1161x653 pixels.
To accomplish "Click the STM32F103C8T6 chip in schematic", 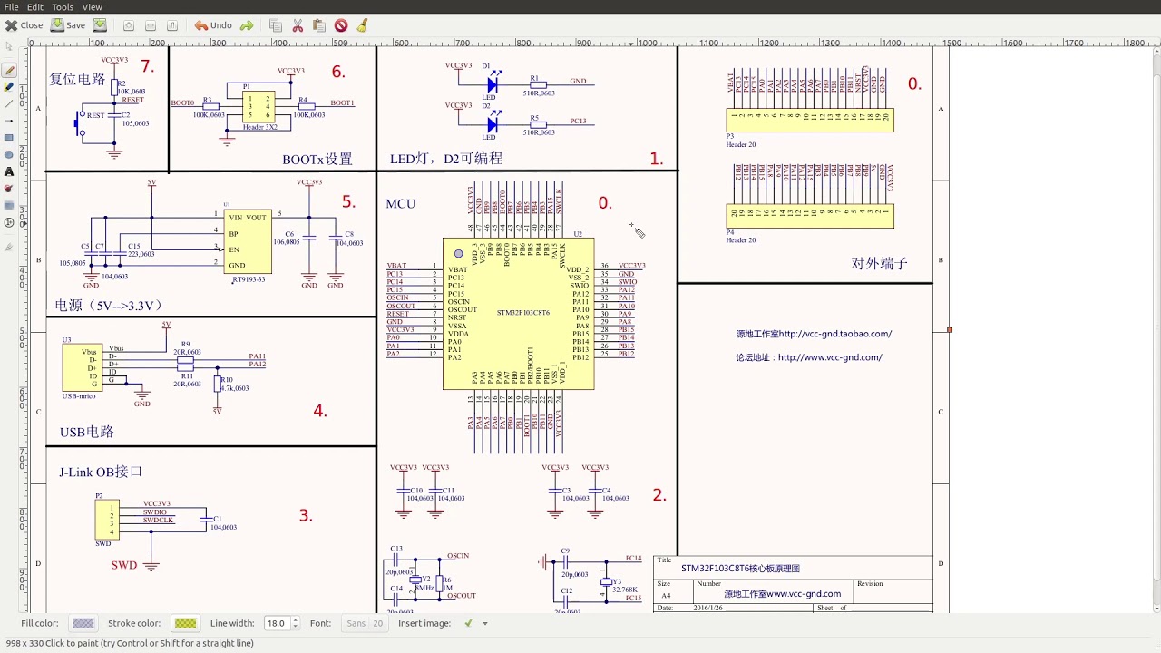I will pos(519,313).
